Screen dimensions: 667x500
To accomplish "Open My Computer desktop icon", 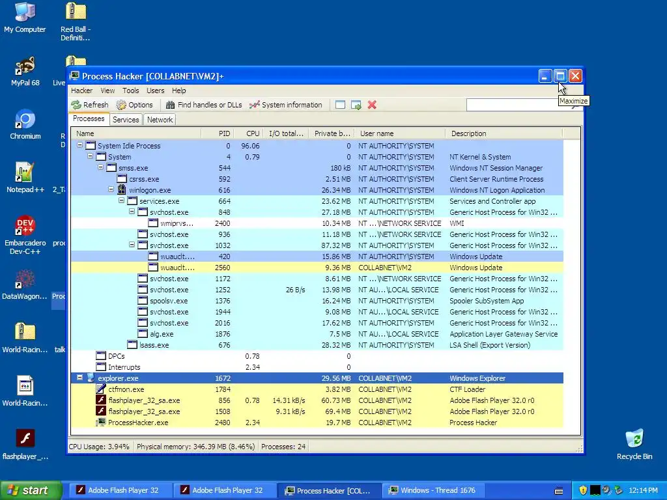I will [25, 18].
